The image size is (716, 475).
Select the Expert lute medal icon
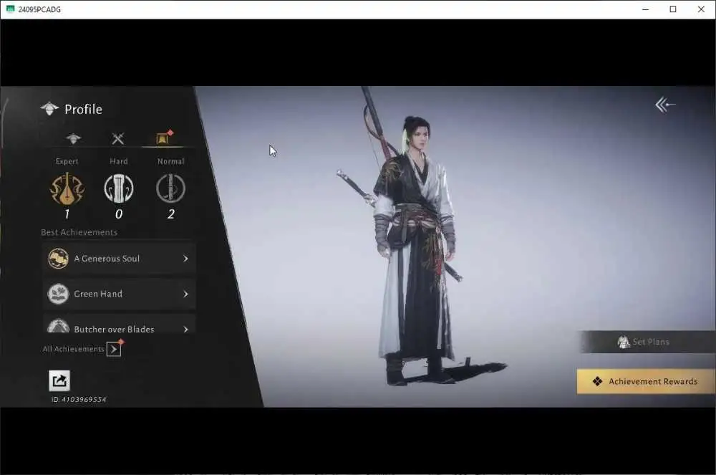[67, 188]
